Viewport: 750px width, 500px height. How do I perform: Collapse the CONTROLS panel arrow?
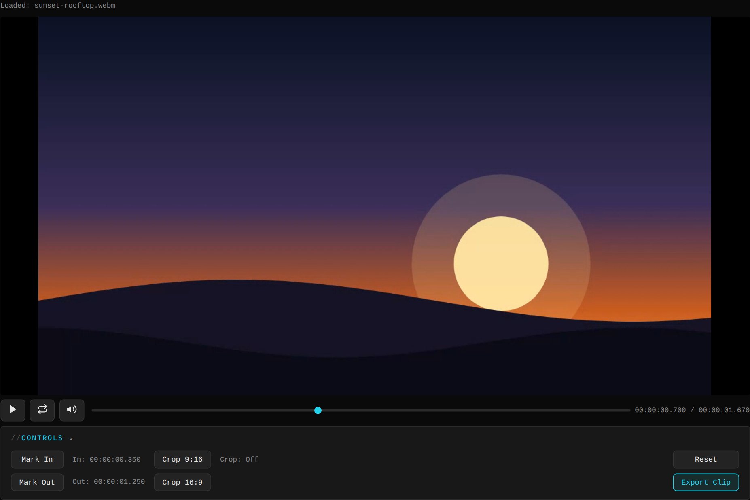71,439
